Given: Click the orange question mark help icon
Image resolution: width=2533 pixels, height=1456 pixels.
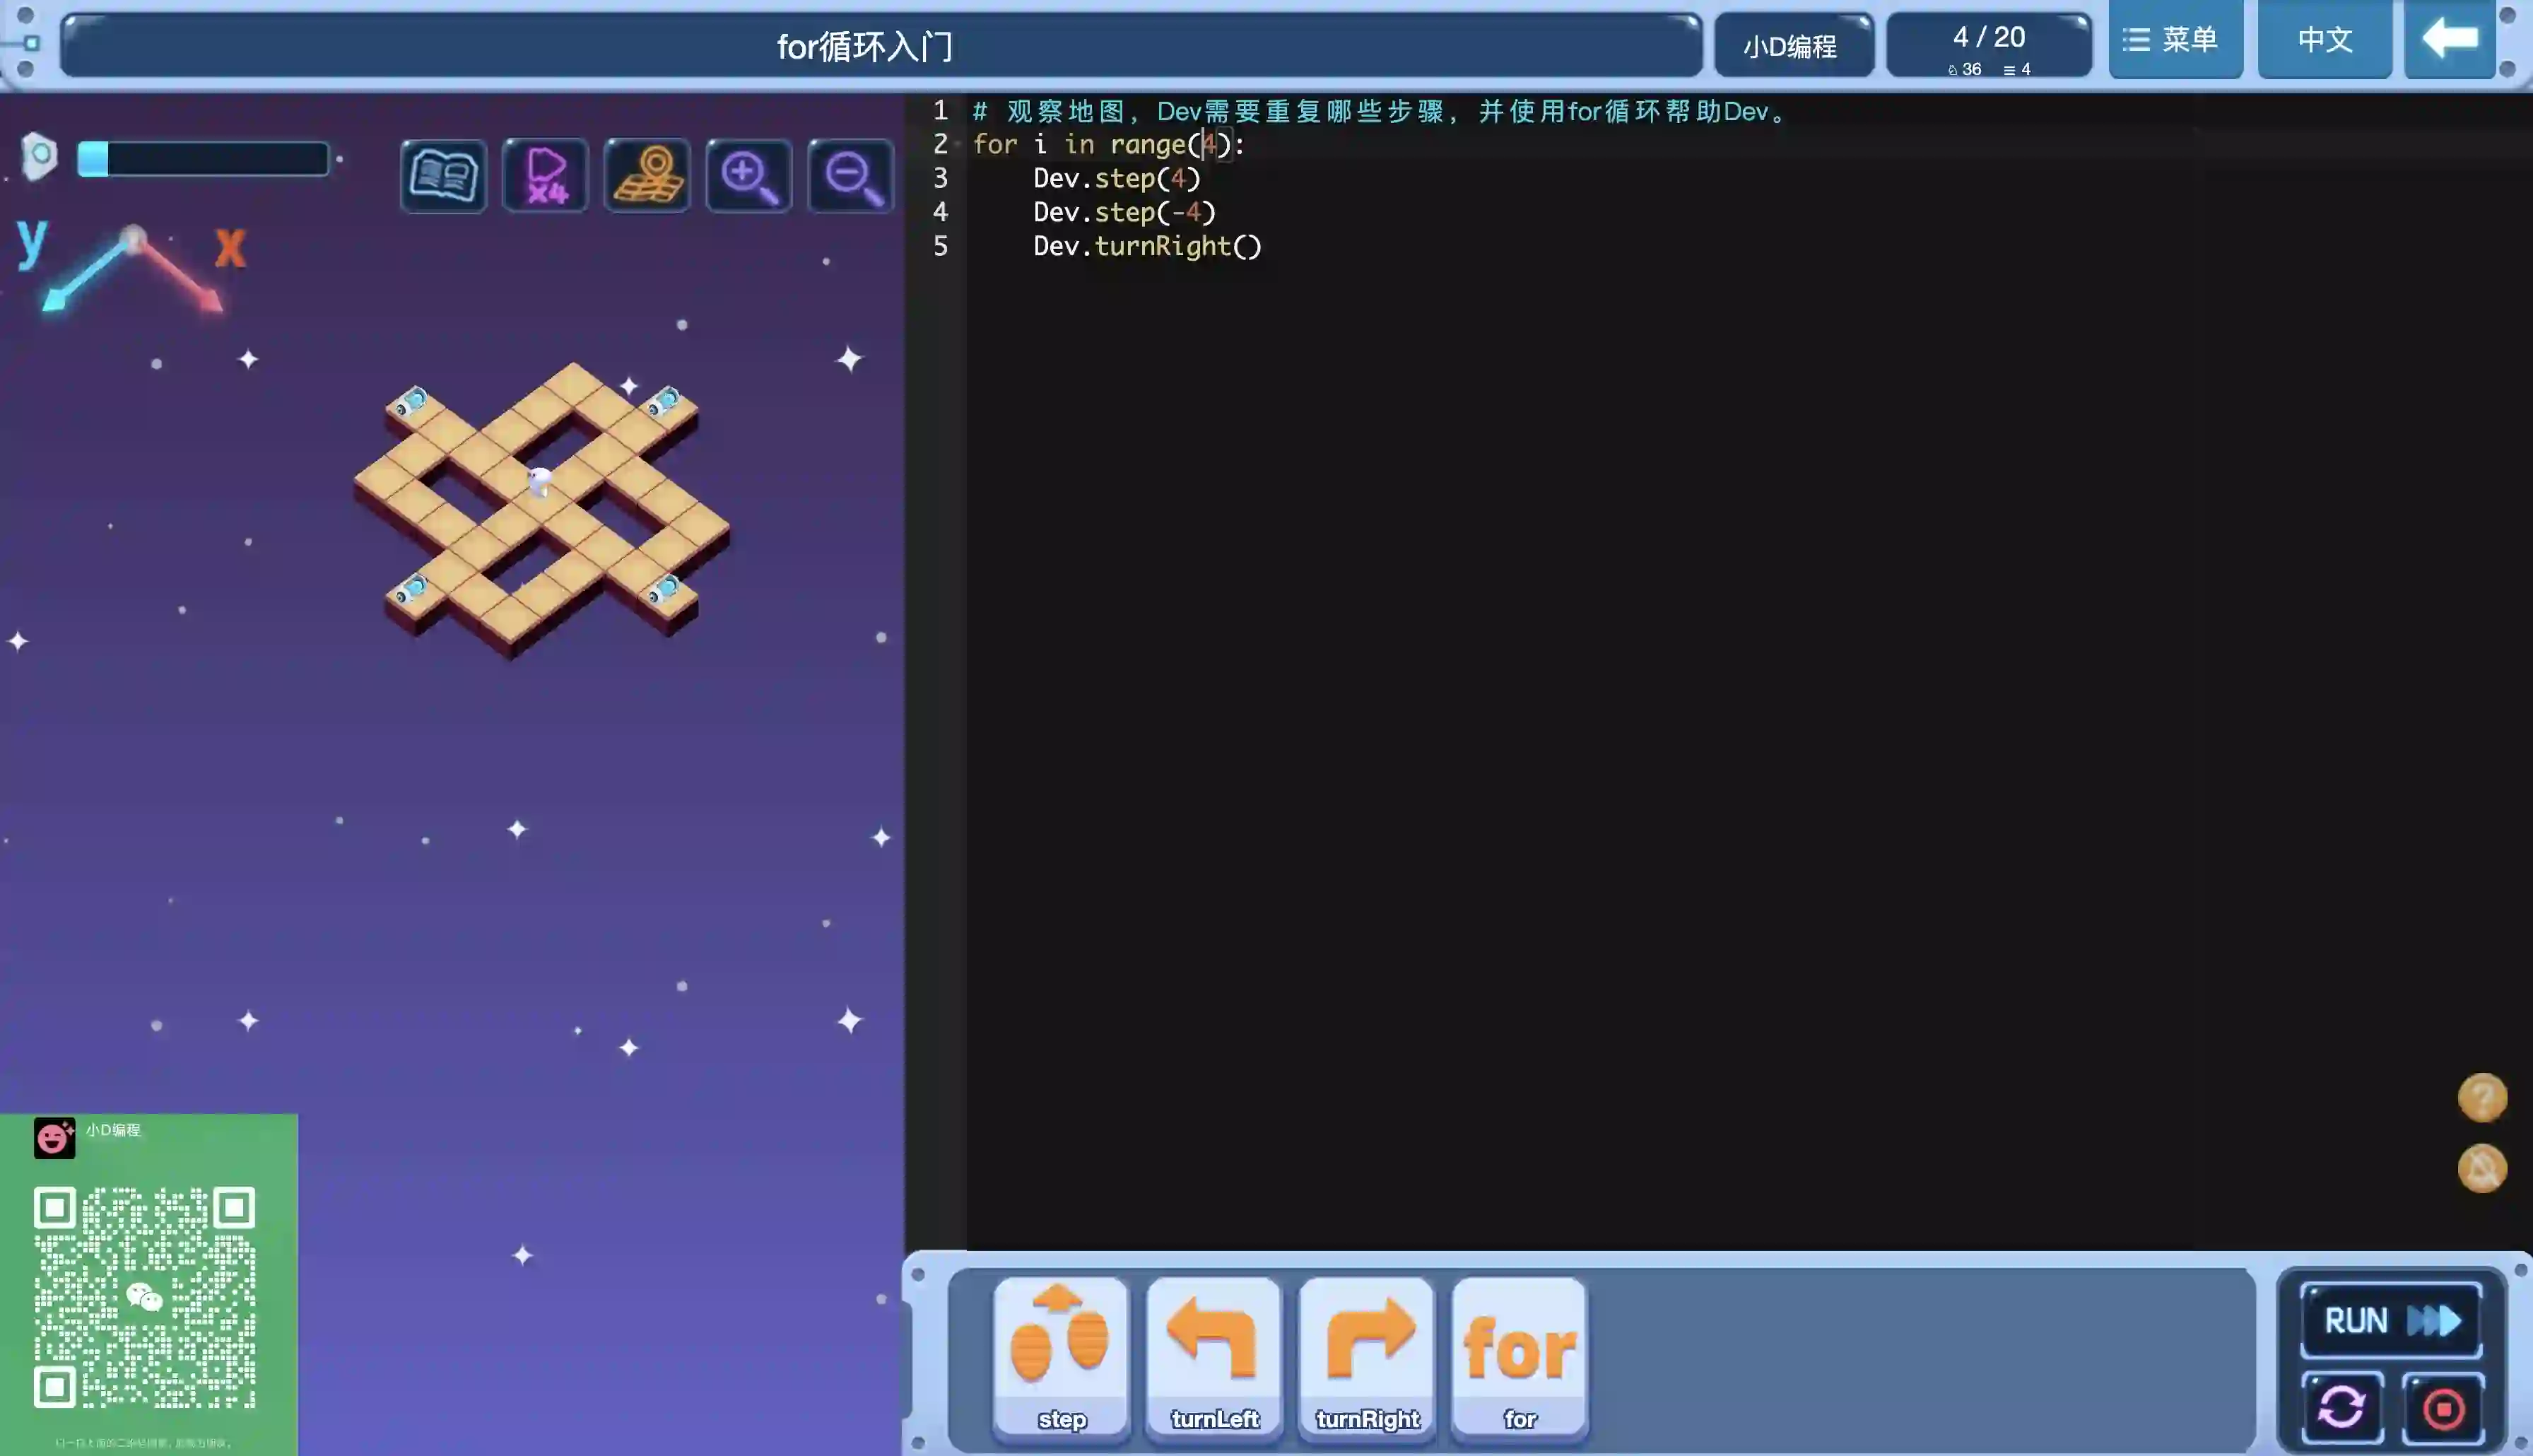Looking at the screenshot, I should 2482,1098.
